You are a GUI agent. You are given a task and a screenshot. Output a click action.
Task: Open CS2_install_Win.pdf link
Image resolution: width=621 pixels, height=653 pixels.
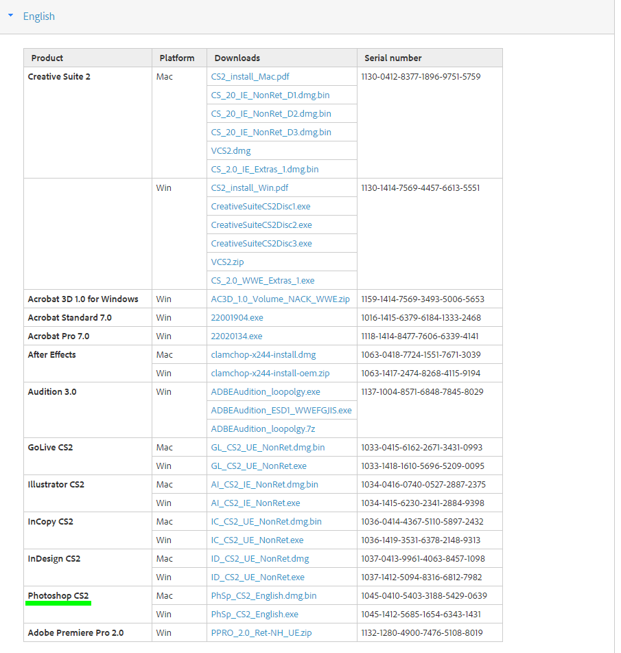(249, 188)
